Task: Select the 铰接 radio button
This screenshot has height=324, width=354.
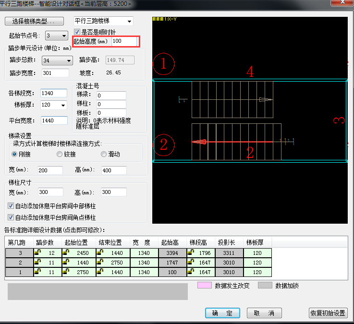Action: (60, 154)
